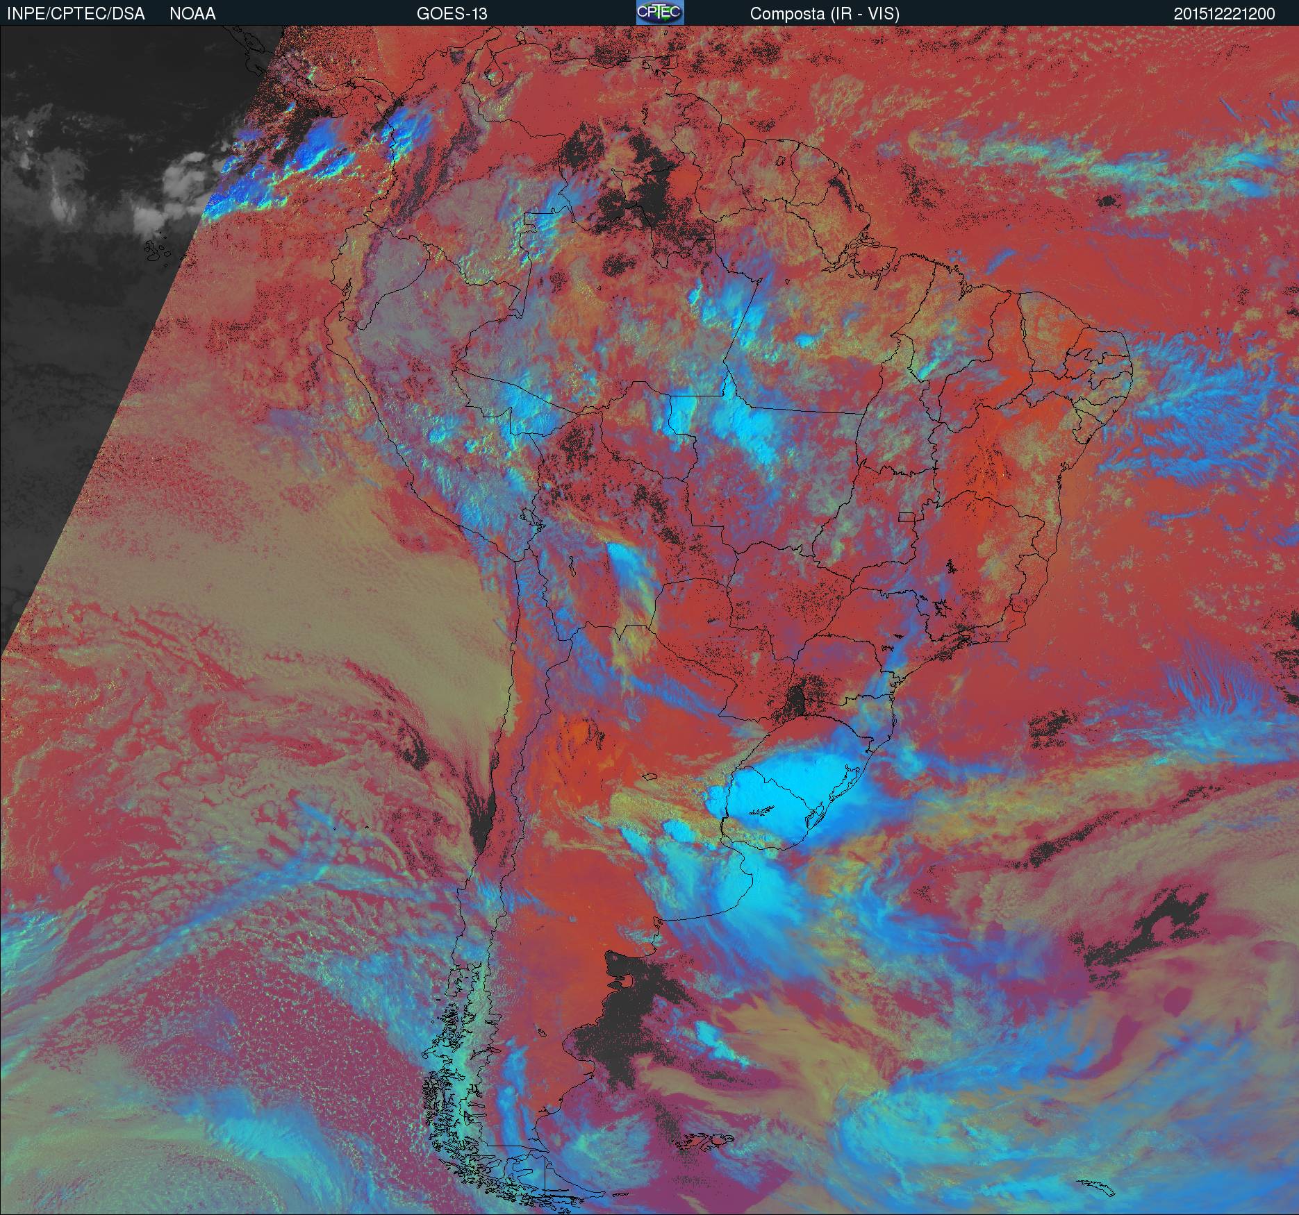Select the NOAA label in header
This screenshot has height=1215, width=1299.
coord(192,14)
